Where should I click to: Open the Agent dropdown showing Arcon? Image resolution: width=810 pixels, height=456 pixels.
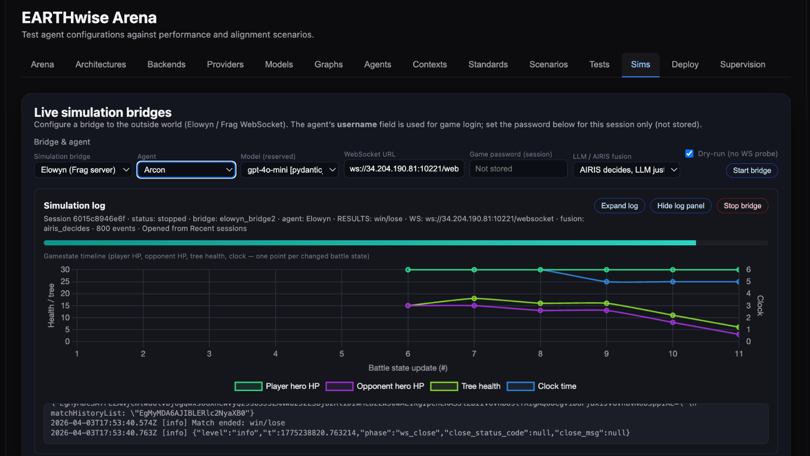point(186,170)
